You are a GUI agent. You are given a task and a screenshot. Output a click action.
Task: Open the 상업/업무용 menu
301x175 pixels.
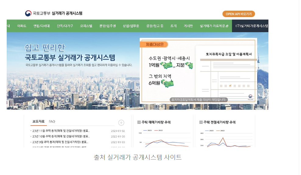coord(131,26)
